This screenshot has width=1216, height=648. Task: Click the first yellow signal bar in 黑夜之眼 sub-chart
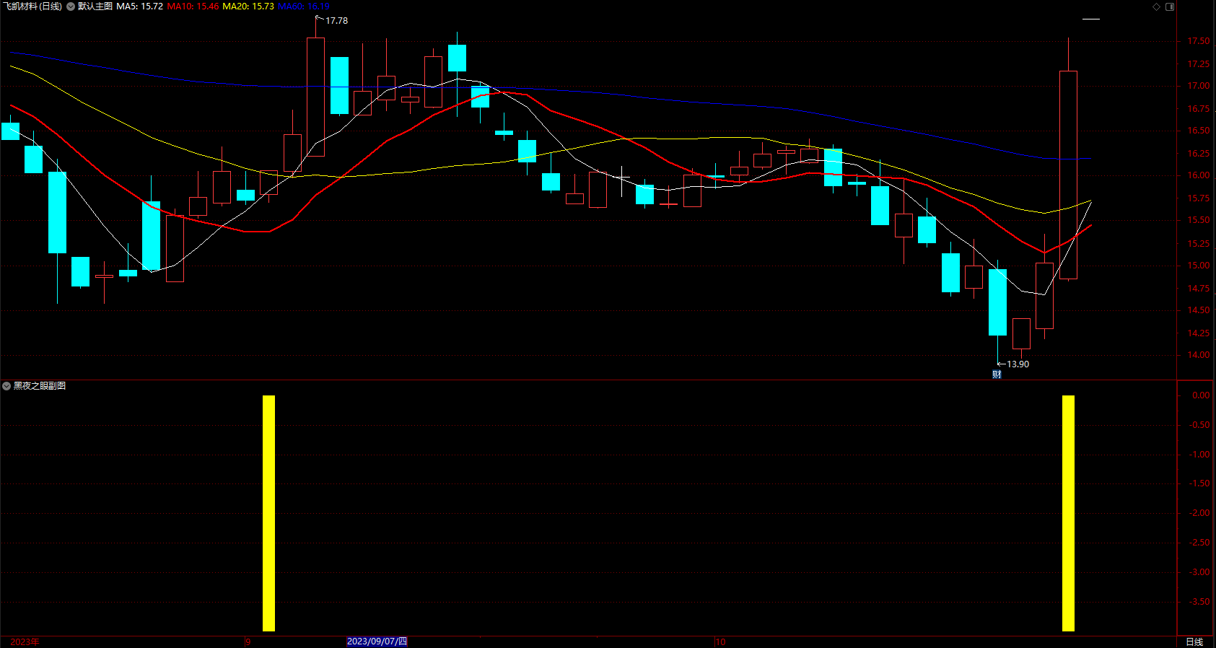(268, 513)
